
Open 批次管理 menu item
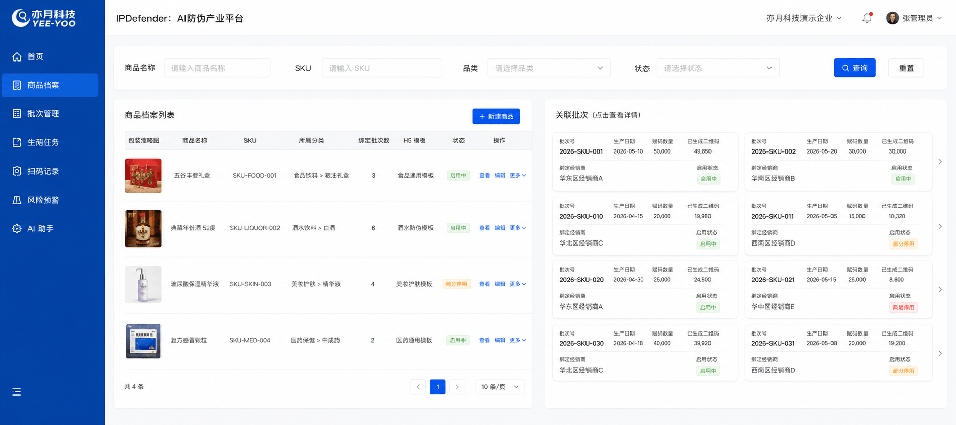[x=50, y=114]
